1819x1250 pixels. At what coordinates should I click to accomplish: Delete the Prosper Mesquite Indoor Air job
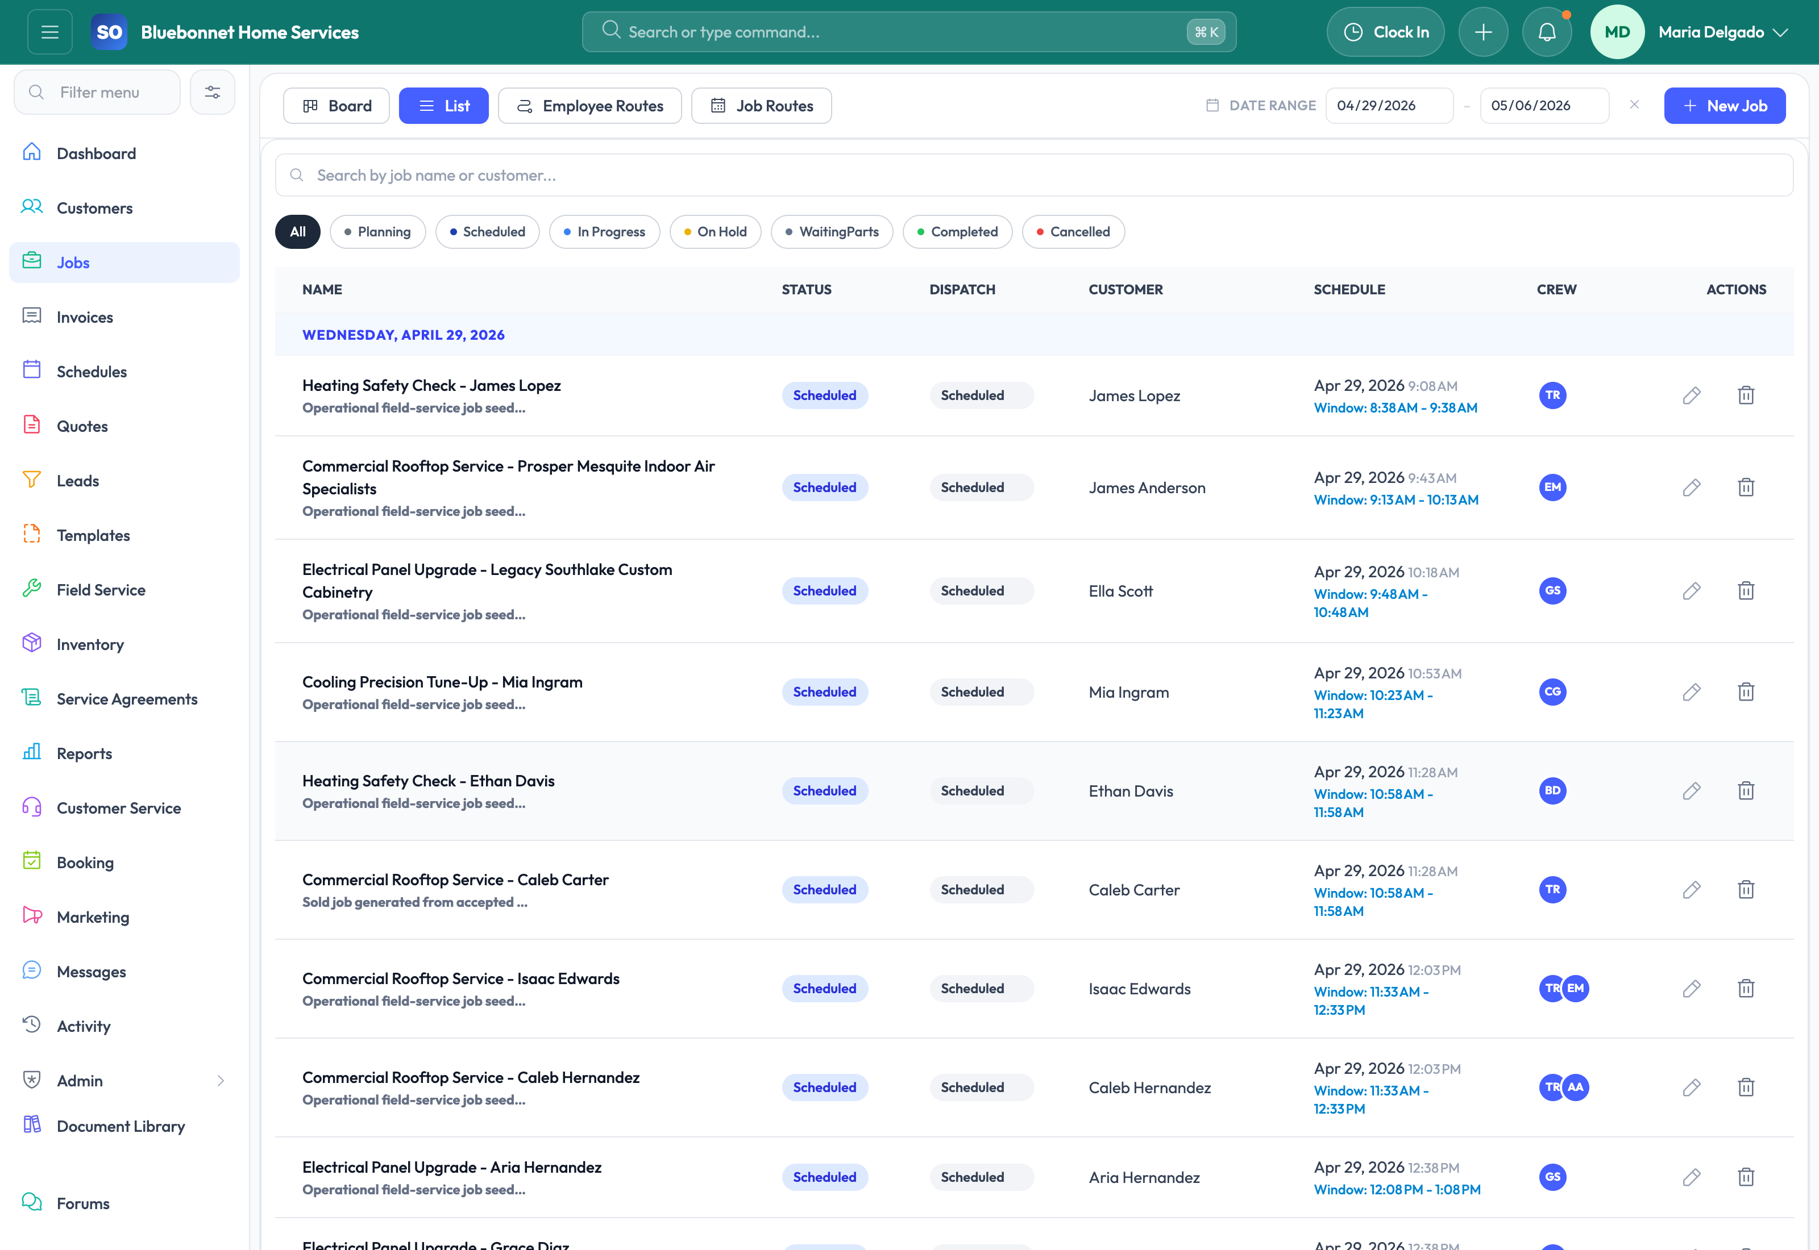[1745, 487]
